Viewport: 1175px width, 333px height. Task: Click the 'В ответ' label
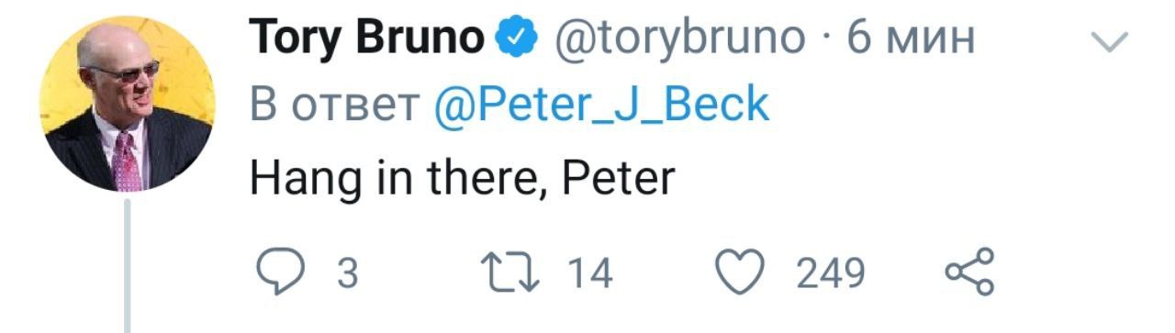(333, 107)
